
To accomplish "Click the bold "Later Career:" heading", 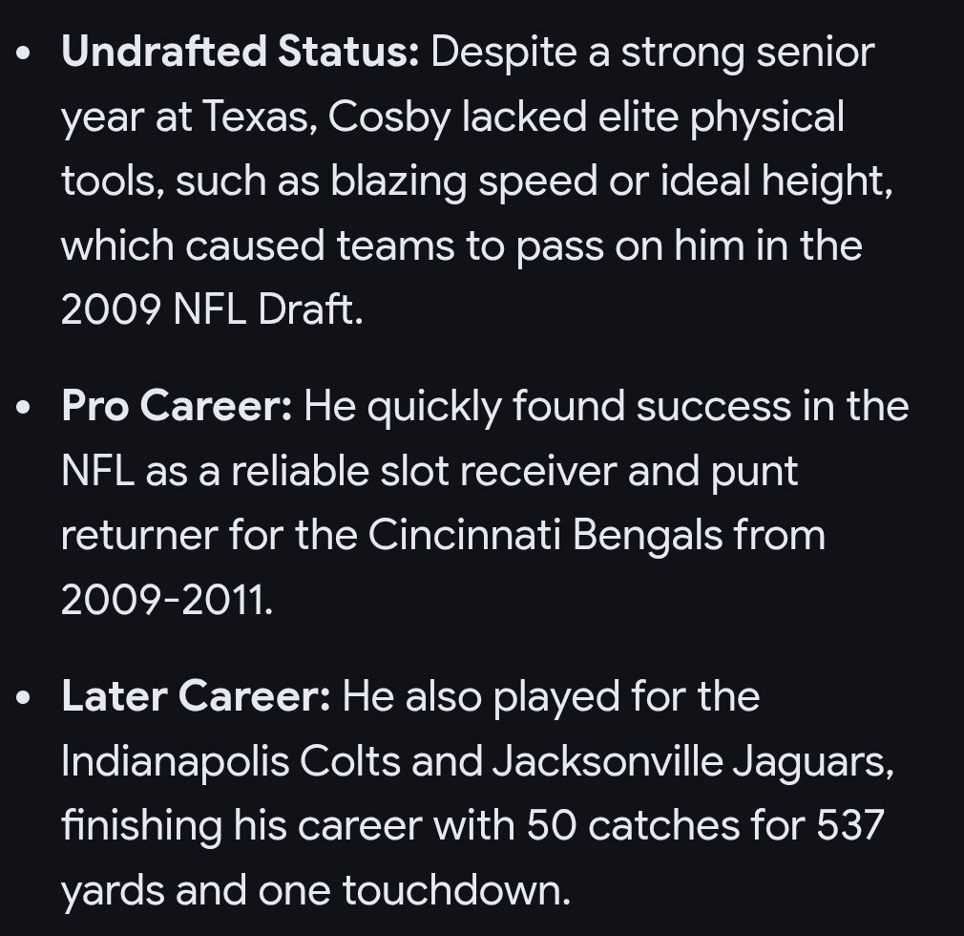I will coord(196,696).
